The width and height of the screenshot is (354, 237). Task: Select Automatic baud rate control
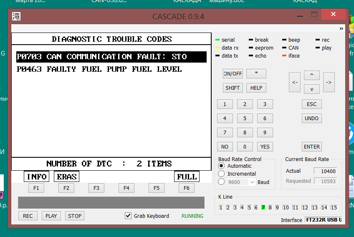221,166
